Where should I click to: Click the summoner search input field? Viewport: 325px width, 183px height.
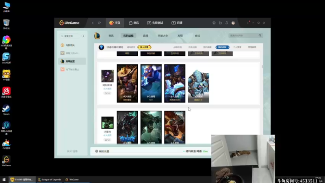click(243, 36)
